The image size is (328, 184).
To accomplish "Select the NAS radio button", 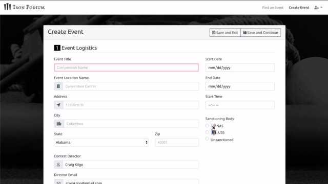I will pyautogui.click(x=207, y=126).
